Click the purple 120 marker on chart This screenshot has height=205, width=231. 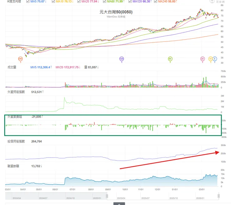(121, 59)
